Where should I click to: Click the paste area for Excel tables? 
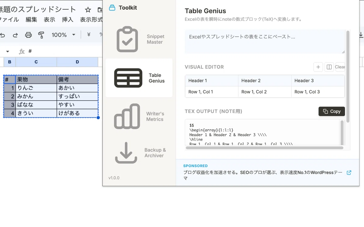click(x=265, y=42)
